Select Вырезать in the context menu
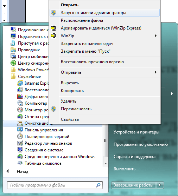This screenshot has height=196, width=178. [70, 83]
